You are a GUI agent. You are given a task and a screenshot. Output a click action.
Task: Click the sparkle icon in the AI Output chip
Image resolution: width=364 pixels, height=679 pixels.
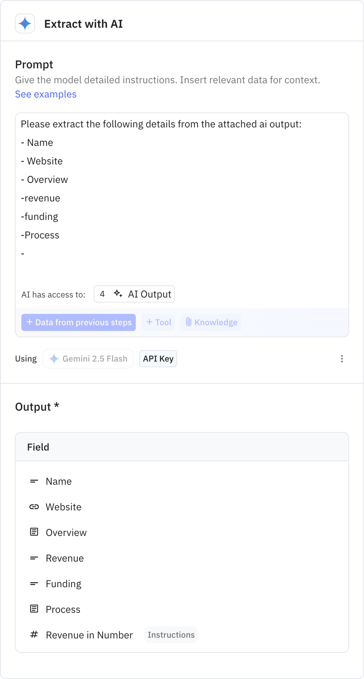click(118, 294)
